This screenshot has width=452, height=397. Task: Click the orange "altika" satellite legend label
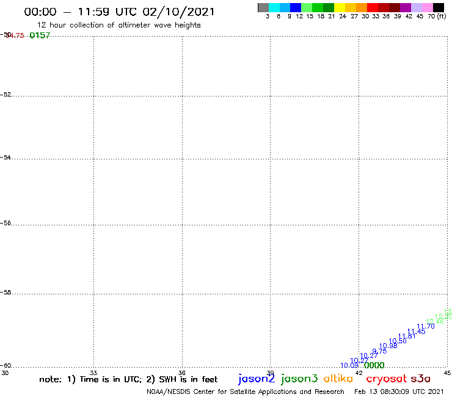(338, 378)
